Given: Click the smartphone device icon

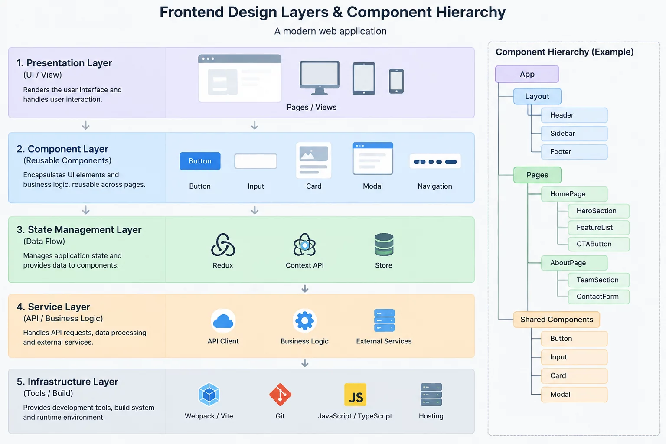Looking at the screenshot, I should [396, 81].
